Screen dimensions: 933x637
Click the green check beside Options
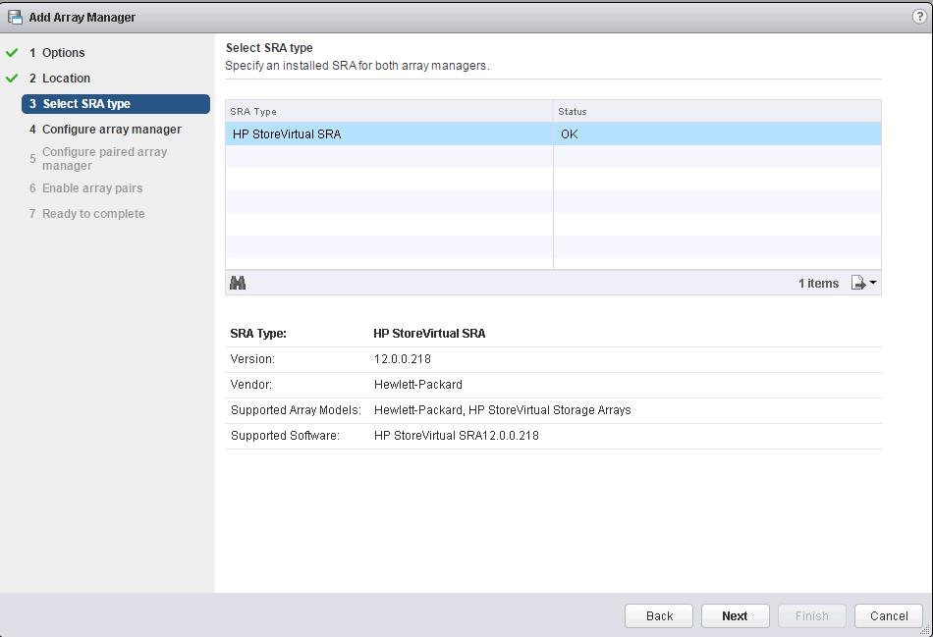(12, 52)
